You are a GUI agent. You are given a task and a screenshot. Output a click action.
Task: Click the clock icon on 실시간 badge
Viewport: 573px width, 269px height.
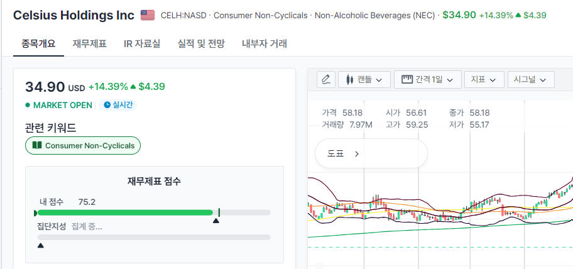tap(107, 105)
